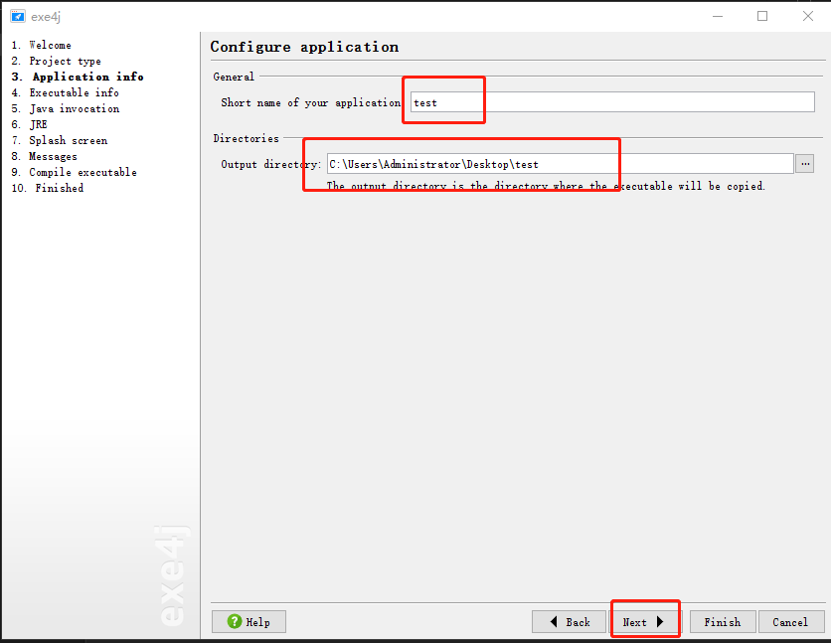
Task: Click the "Output directory:" label
Action: tap(270, 164)
